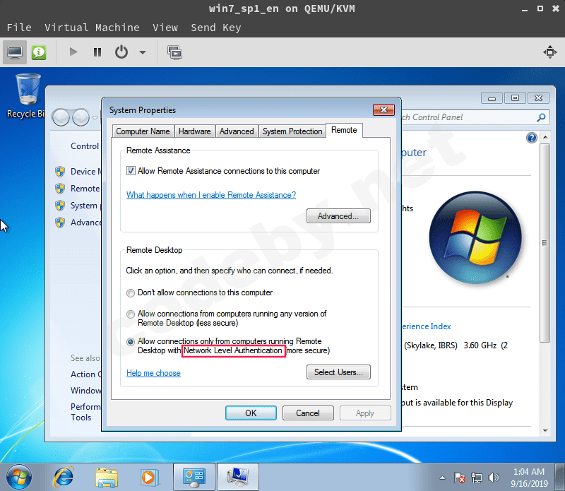Pause the virtual machine
The width and height of the screenshot is (565, 491).
coord(97,52)
